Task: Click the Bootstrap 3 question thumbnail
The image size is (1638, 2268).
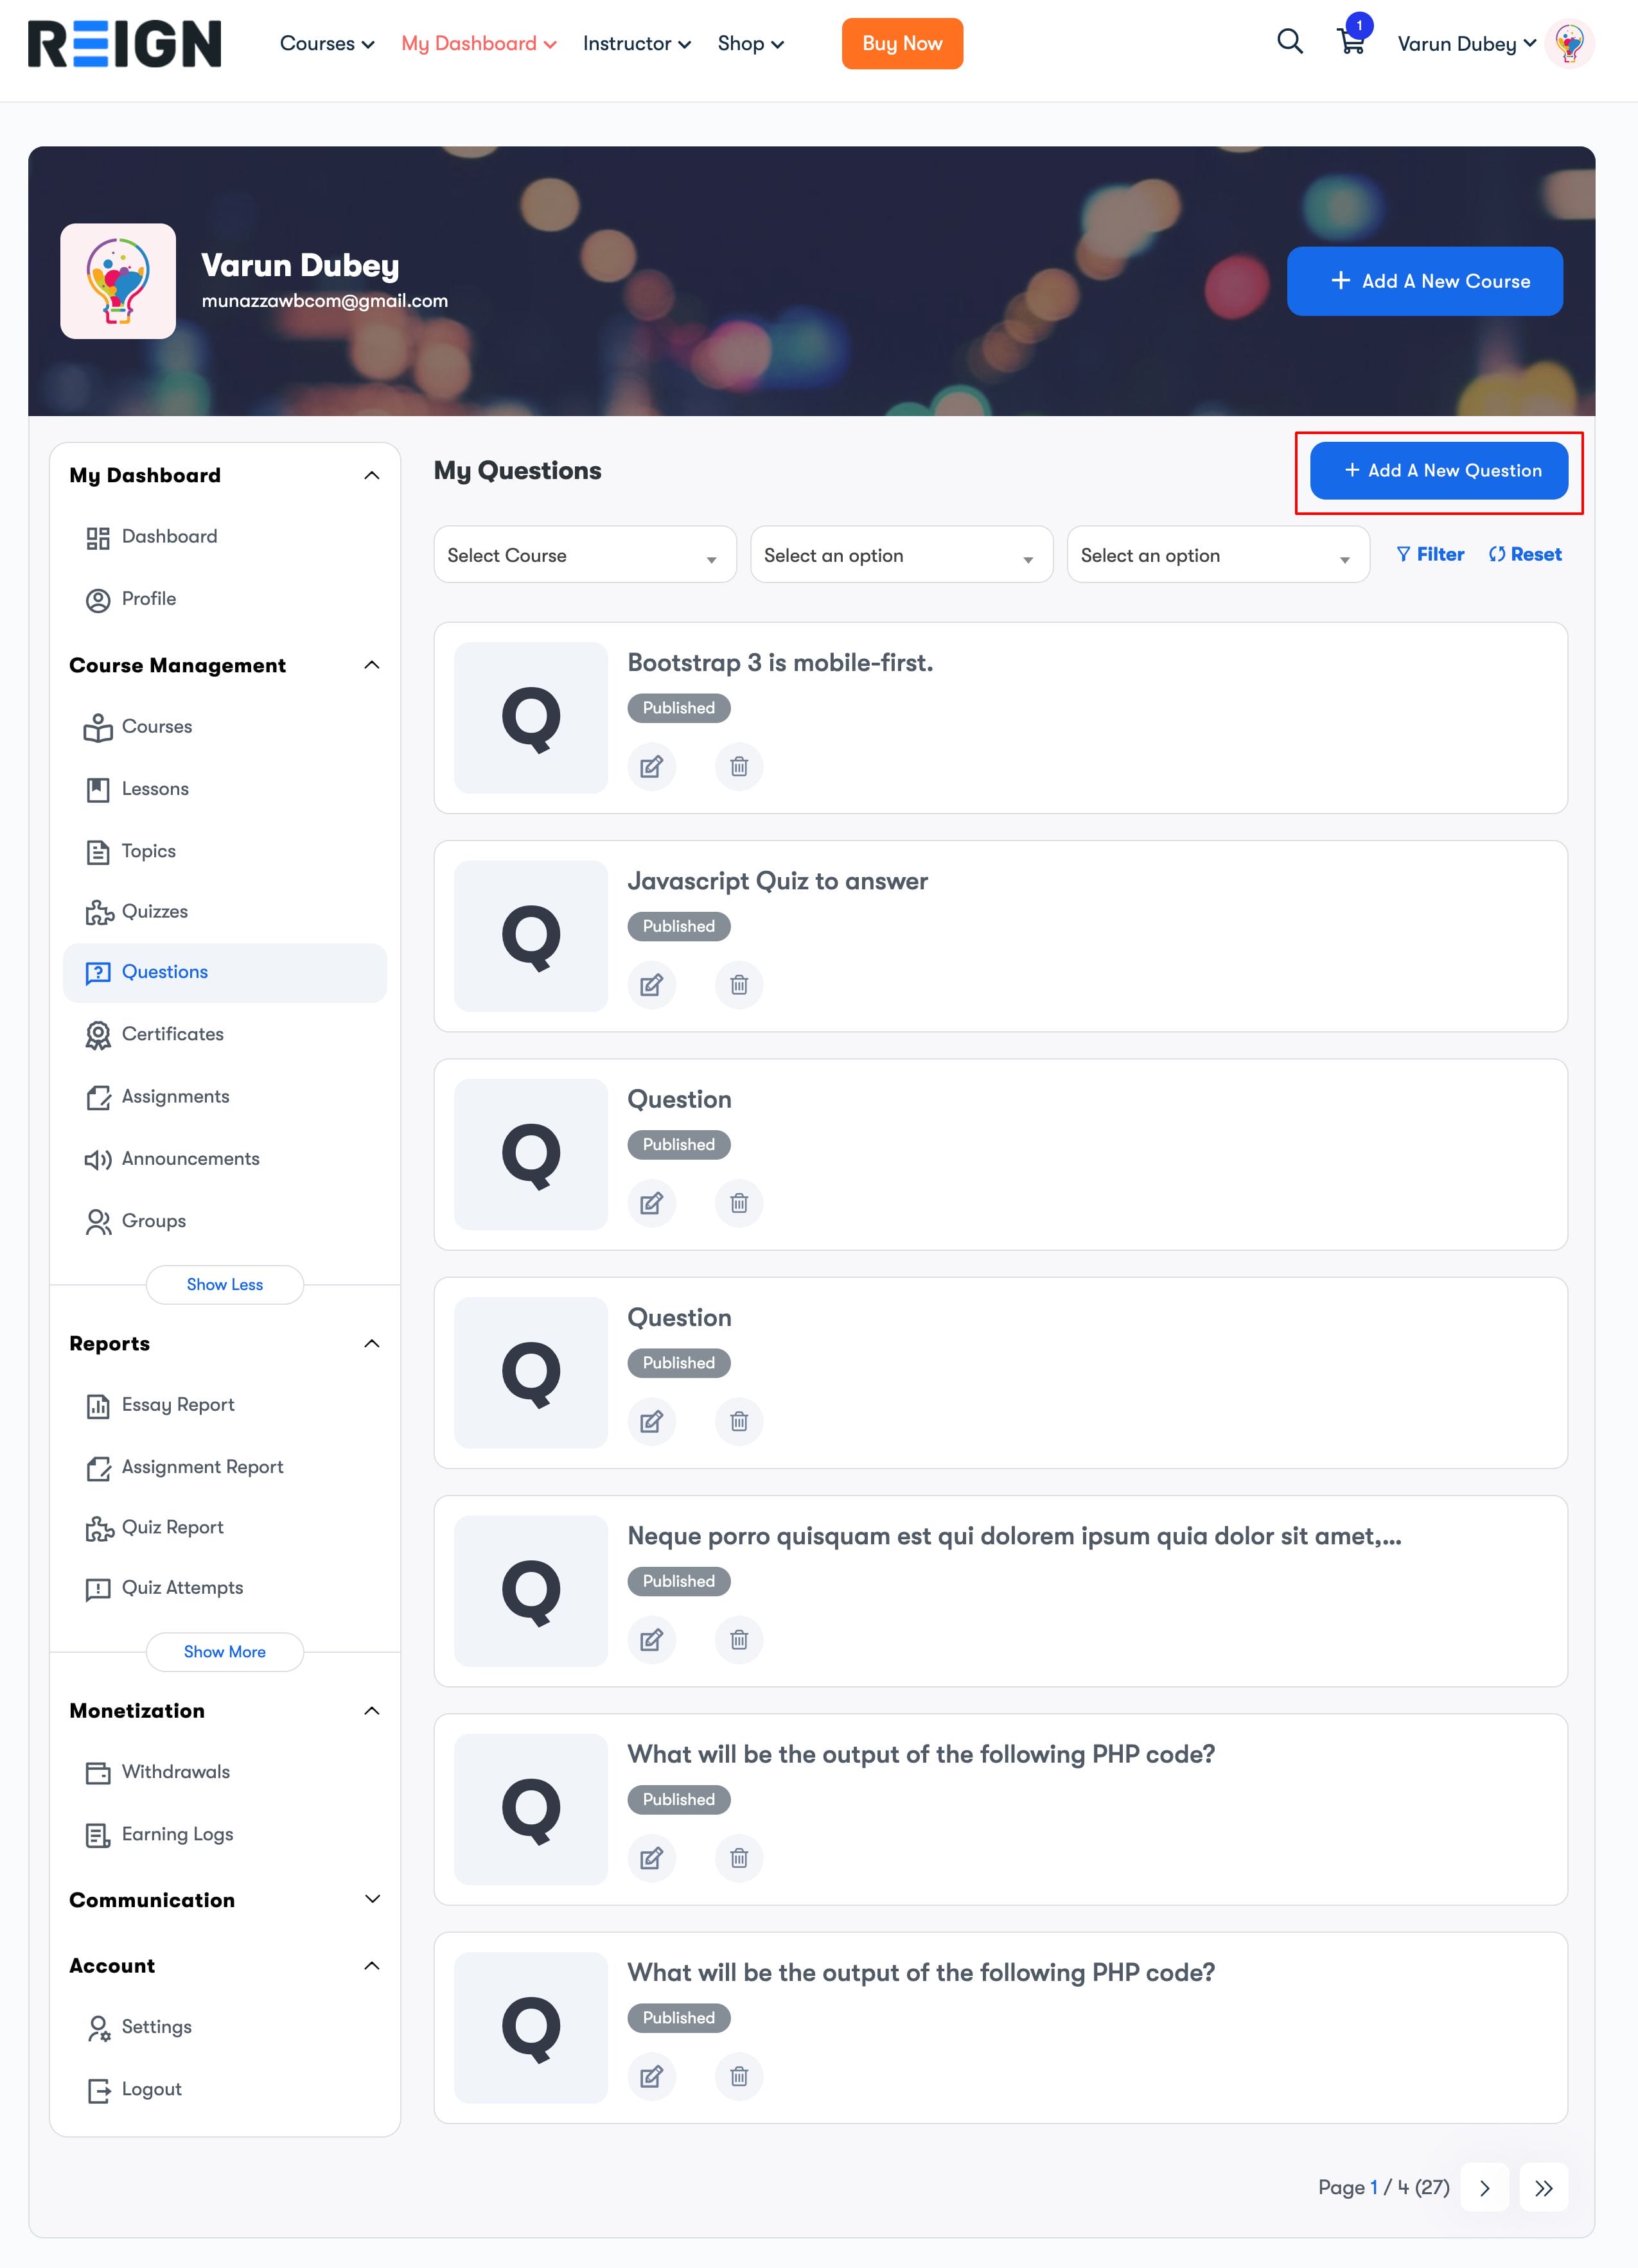Action: (x=531, y=718)
